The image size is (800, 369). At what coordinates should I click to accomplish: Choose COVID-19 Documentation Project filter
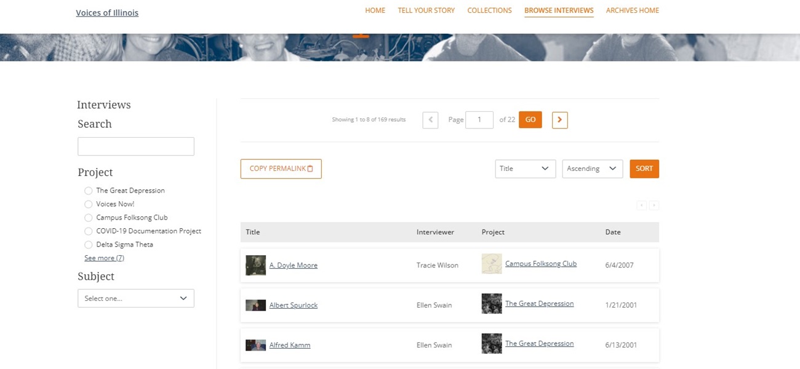pyautogui.click(x=89, y=231)
